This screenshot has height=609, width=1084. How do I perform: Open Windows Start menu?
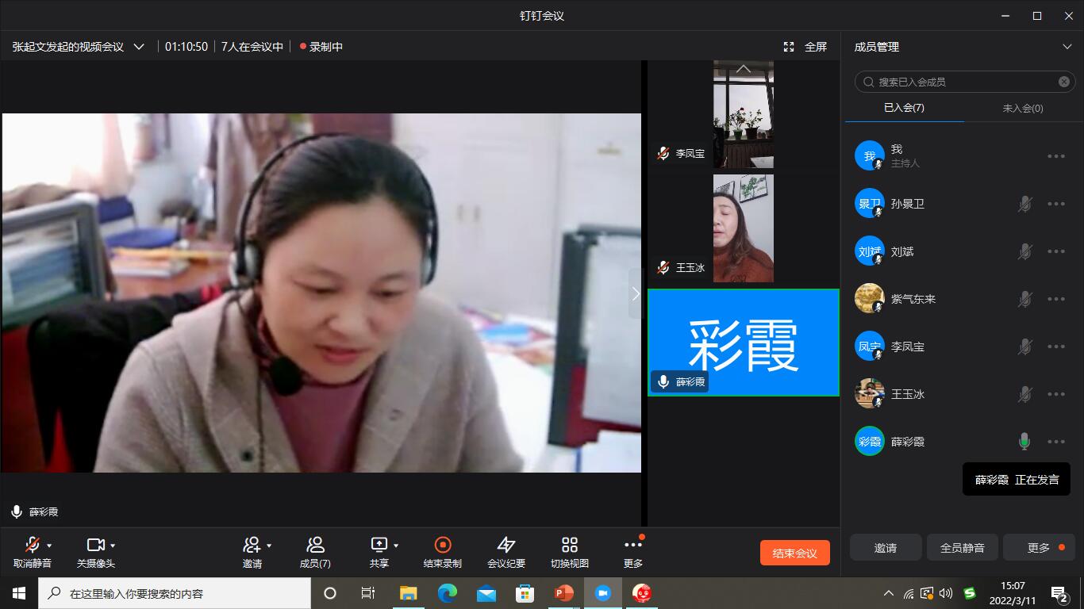19,593
